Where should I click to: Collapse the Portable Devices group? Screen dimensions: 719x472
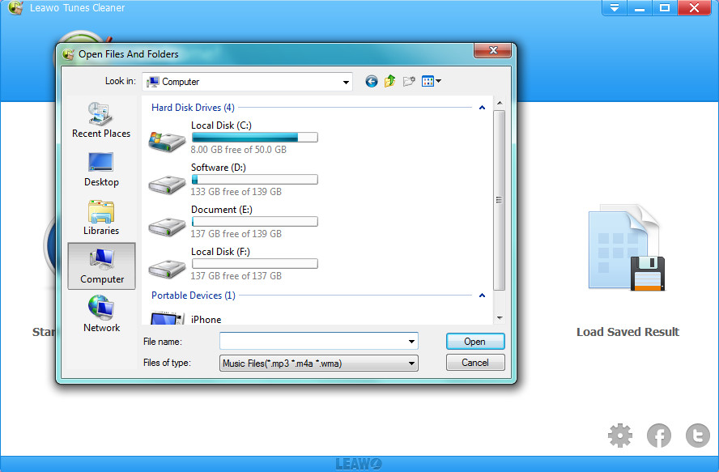pyautogui.click(x=482, y=296)
